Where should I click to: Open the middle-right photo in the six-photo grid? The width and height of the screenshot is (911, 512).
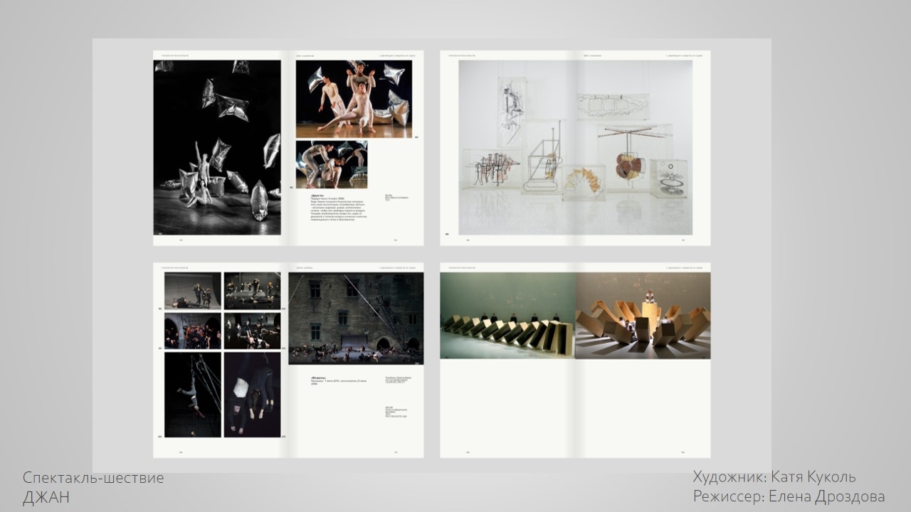(252, 331)
